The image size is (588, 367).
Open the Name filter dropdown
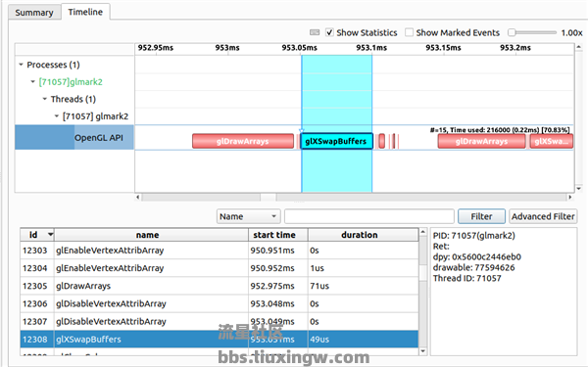248,216
